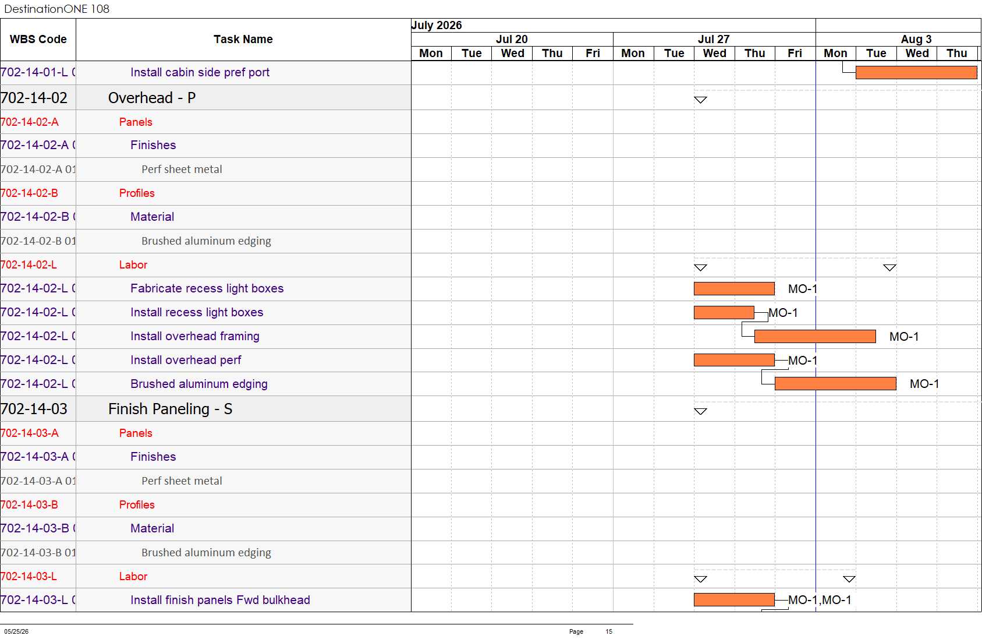Viewport: 982px width, 639px height.
Task: Click the Mon header under Jul 20
Action: (x=431, y=53)
